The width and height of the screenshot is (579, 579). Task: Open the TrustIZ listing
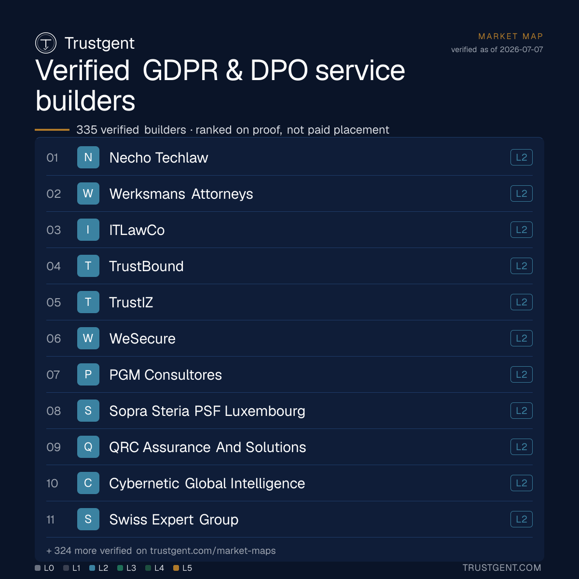point(289,302)
